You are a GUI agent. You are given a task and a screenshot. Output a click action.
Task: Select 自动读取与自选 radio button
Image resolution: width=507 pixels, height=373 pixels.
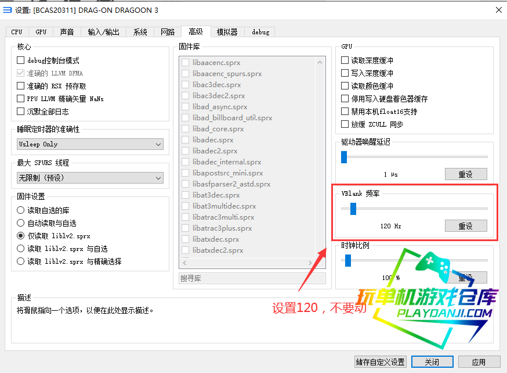point(21,223)
